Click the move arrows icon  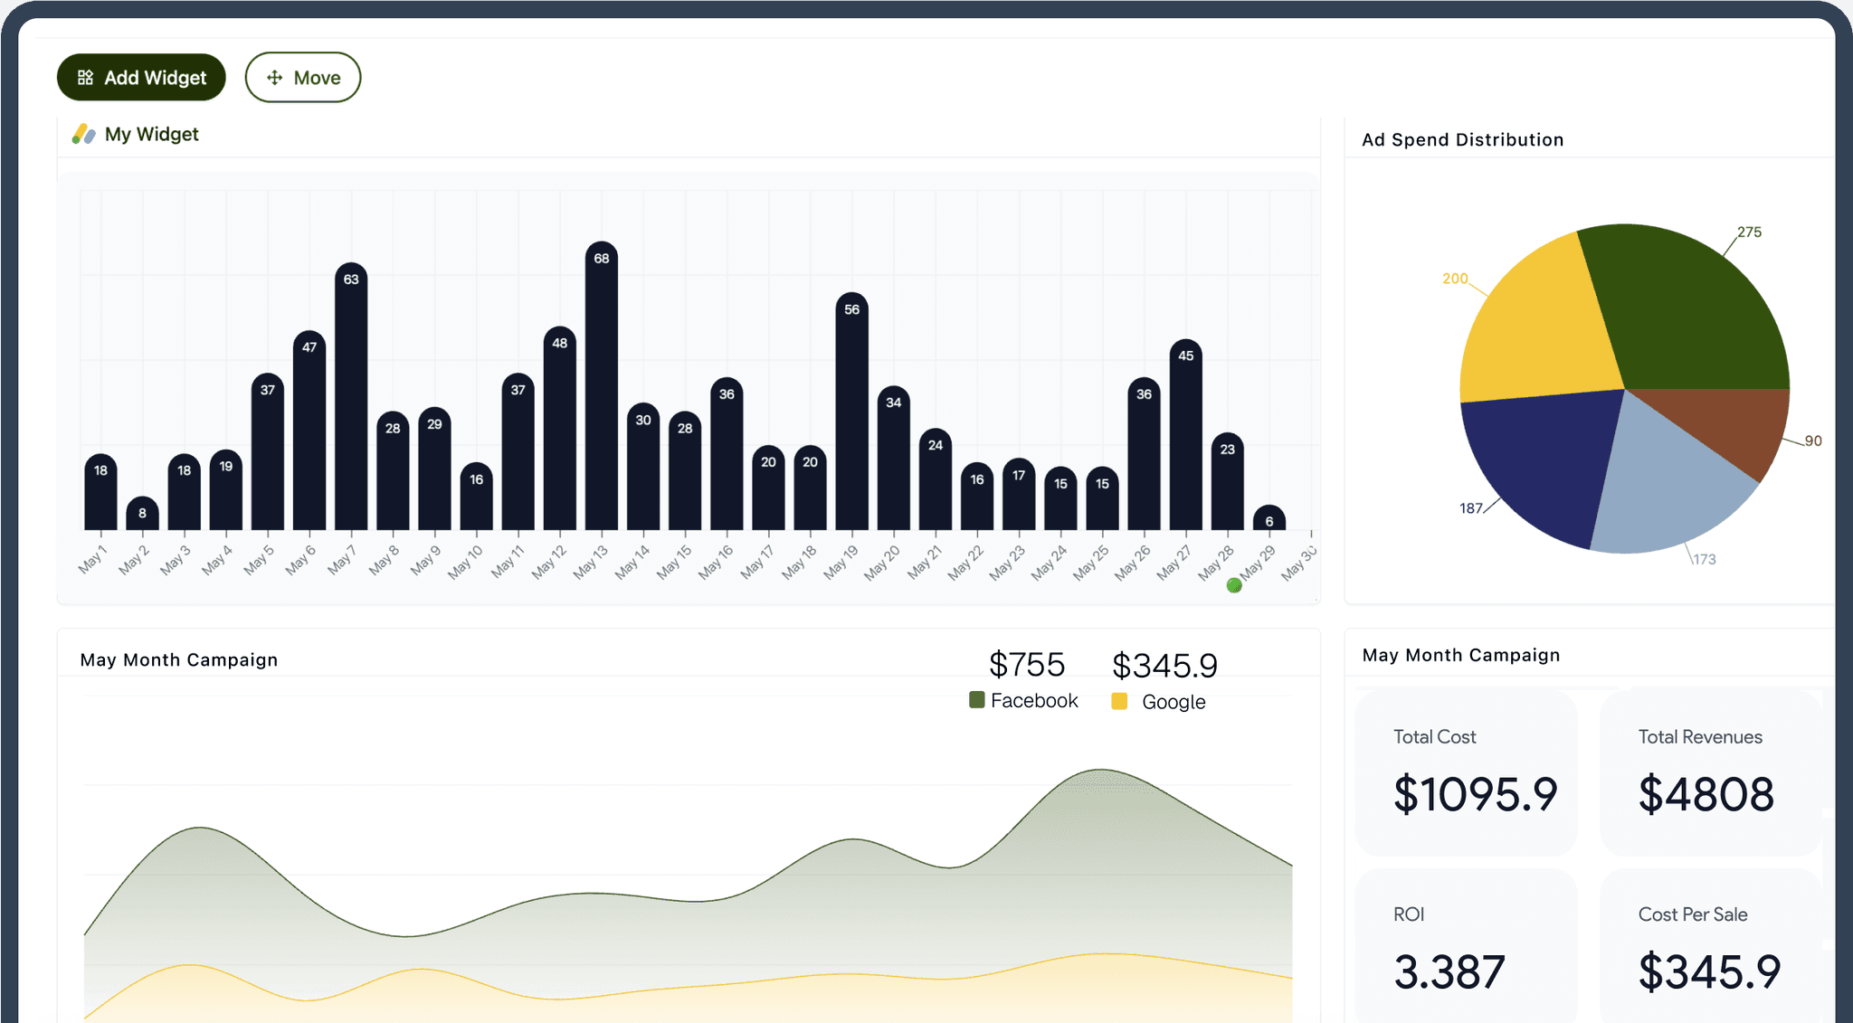tap(274, 78)
